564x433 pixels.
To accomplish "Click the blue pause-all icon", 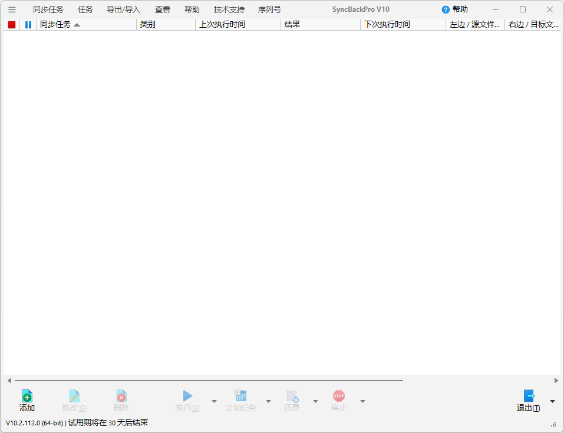I will pos(28,24).
